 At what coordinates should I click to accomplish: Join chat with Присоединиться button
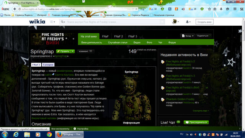[196, 122]
